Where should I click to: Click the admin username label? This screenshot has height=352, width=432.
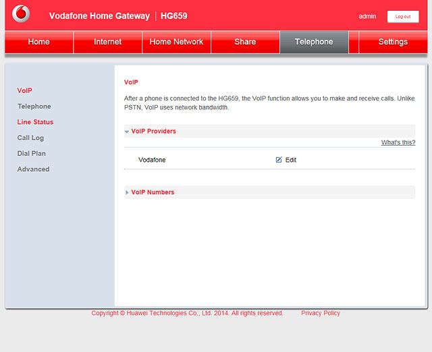click(367, 16)
